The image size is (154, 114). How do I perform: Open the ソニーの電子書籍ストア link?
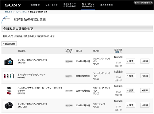point(143,3)
